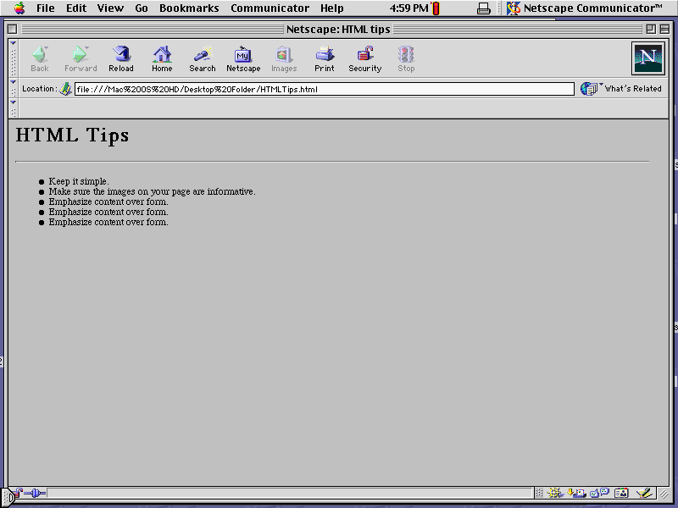Open Composer from the status bar
The image size is (678, 508).
point(642,493)
